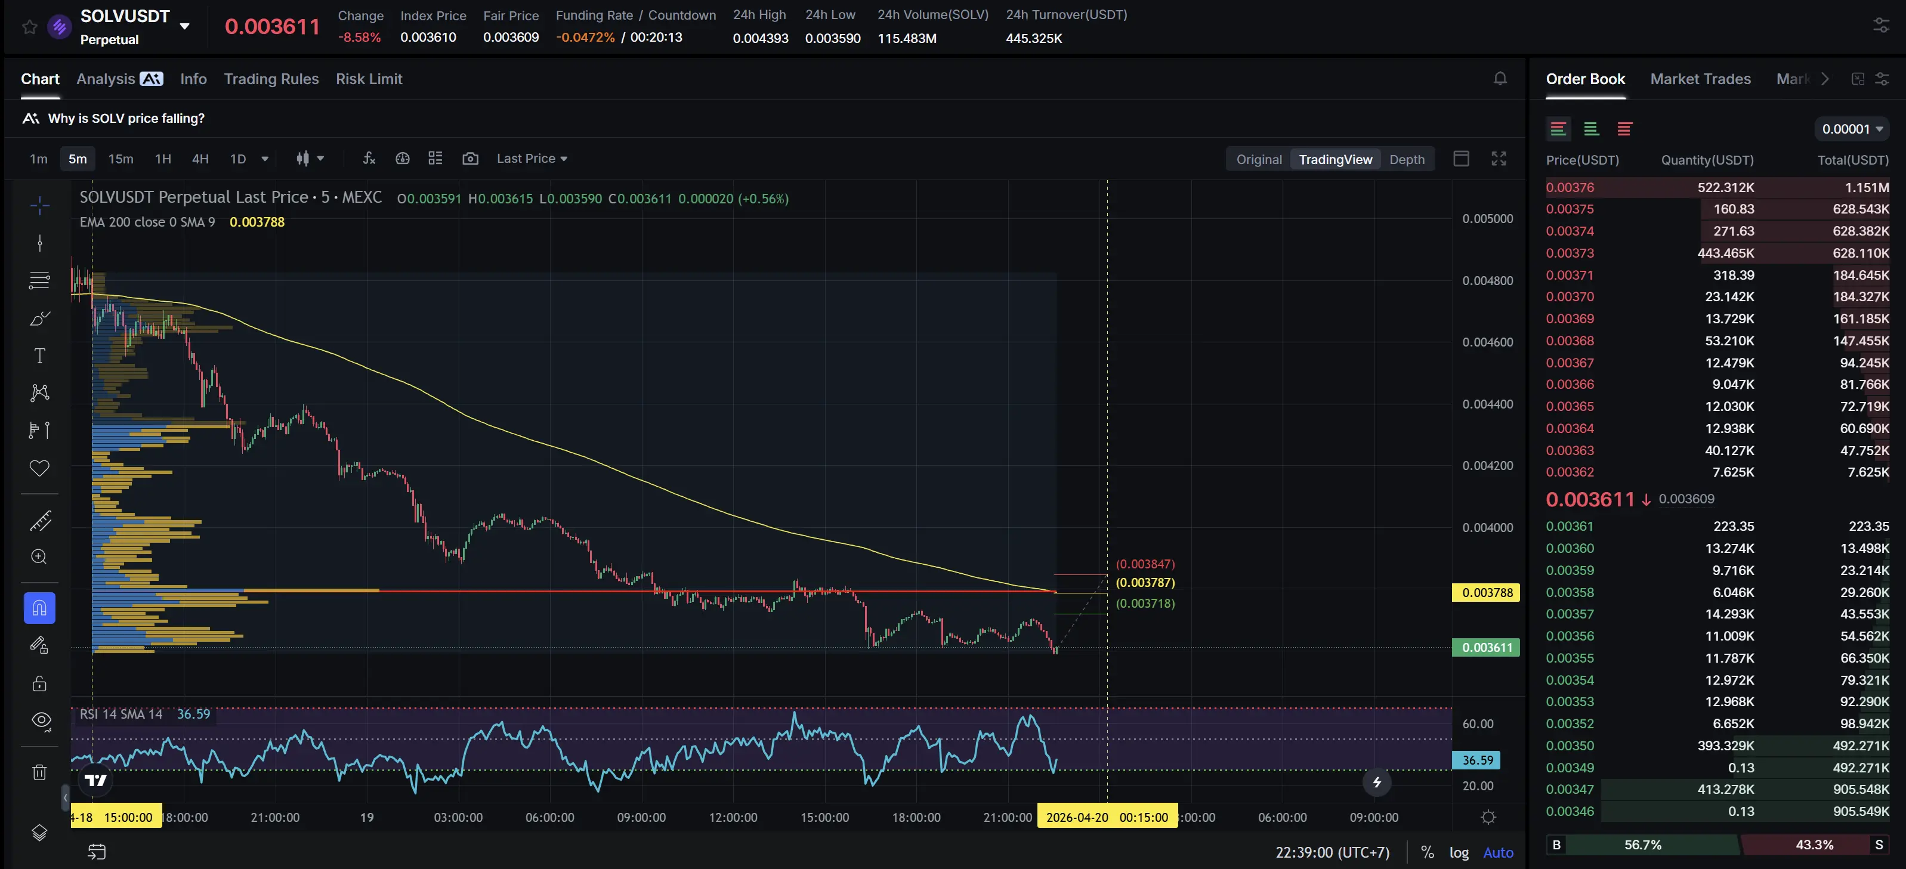Open order book 0.00001 precision dropdown

pyautogui.click(x=1851, y=129)
